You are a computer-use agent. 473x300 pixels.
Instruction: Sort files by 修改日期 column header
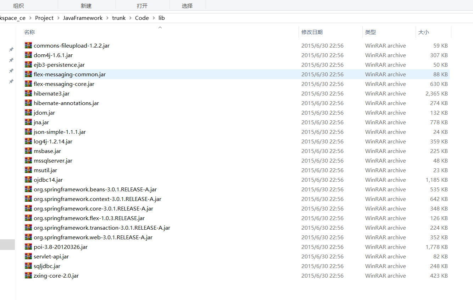point(312,32)
